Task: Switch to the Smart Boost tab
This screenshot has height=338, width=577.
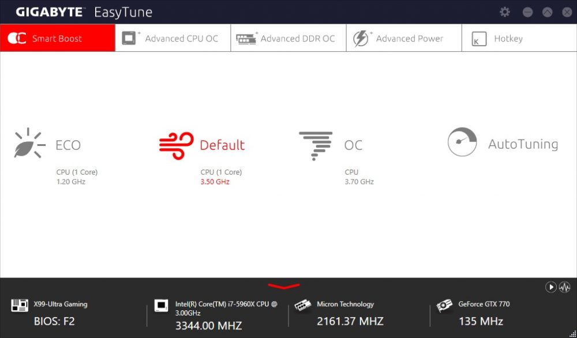Action: 57,38
